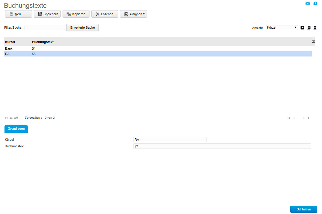Switch to the split layout view
The height and width of the screenshot is (214, 322).
pos(309,27)
